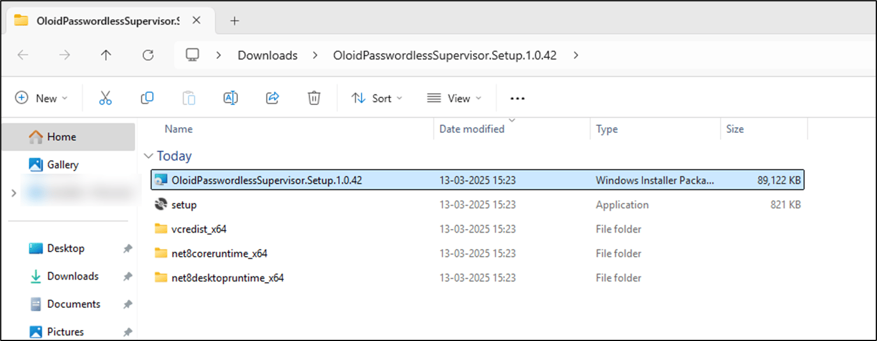Open Pictures in quick access
Viewport: 877px width, 341px height.
click(x=65, y=332)
